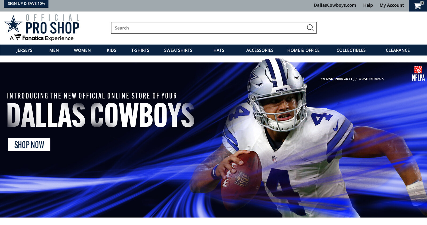Open the shopping cart icon
This screenshot has height=225, width=427.
tap(418, 6)
